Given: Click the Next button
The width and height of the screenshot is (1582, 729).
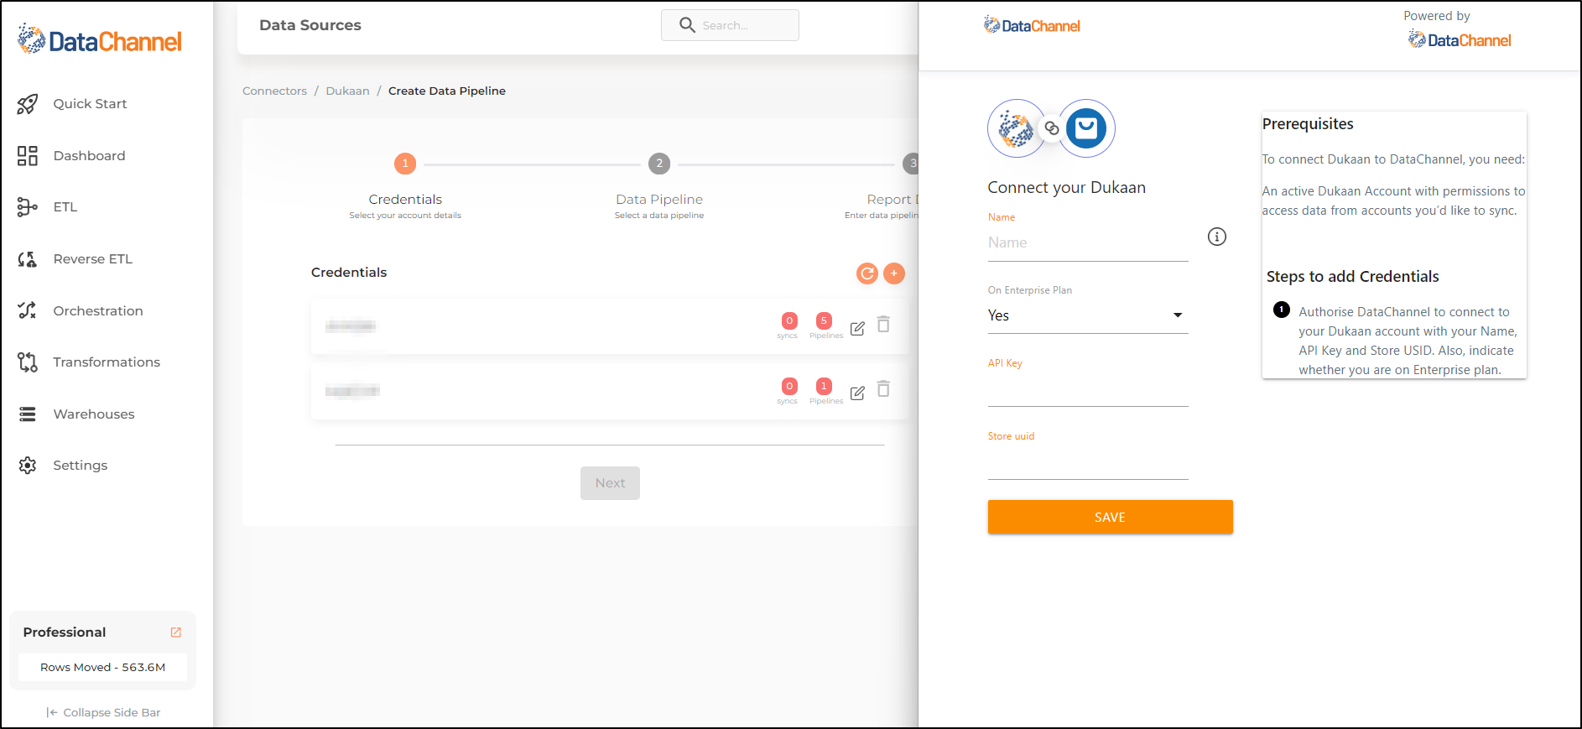Looking at the screenshot, I should (610, 483).
